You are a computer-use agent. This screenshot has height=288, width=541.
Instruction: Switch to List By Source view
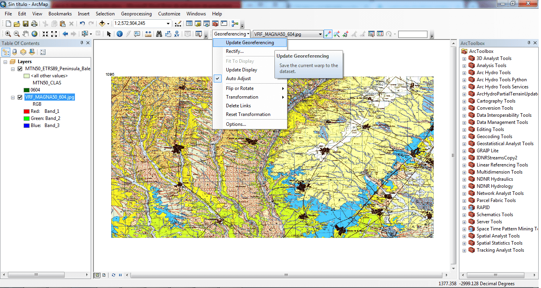pos(15,52)
